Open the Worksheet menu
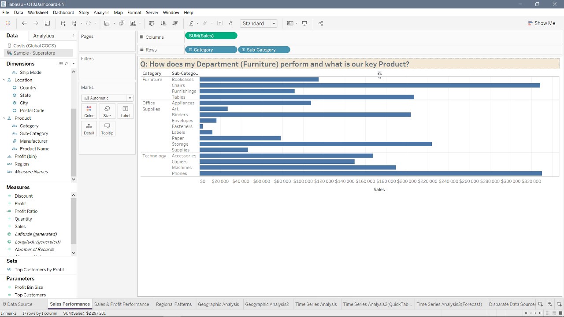 click(38, 13)
